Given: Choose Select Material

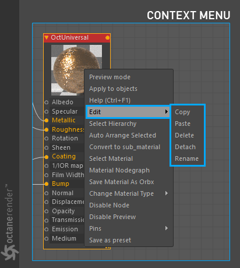Looking at the screenshot, I should pos(129,158).
